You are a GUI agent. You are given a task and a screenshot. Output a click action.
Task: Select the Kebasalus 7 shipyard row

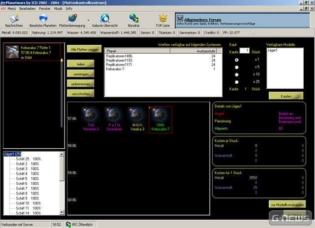click(163, 69)
